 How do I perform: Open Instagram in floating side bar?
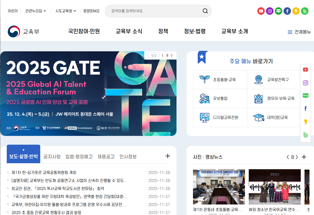(305, 83)
